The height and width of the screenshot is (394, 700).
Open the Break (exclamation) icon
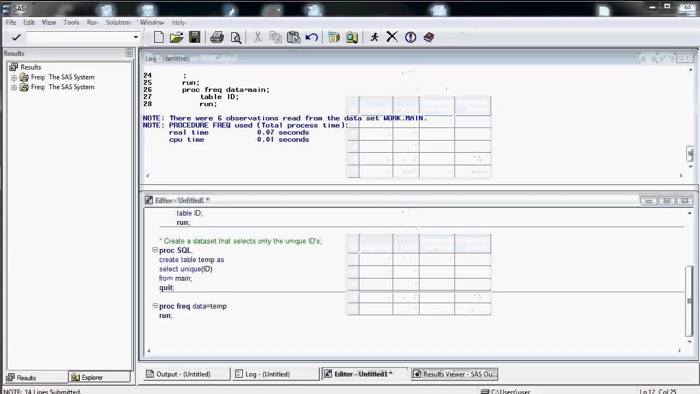(x=410, y=37)
